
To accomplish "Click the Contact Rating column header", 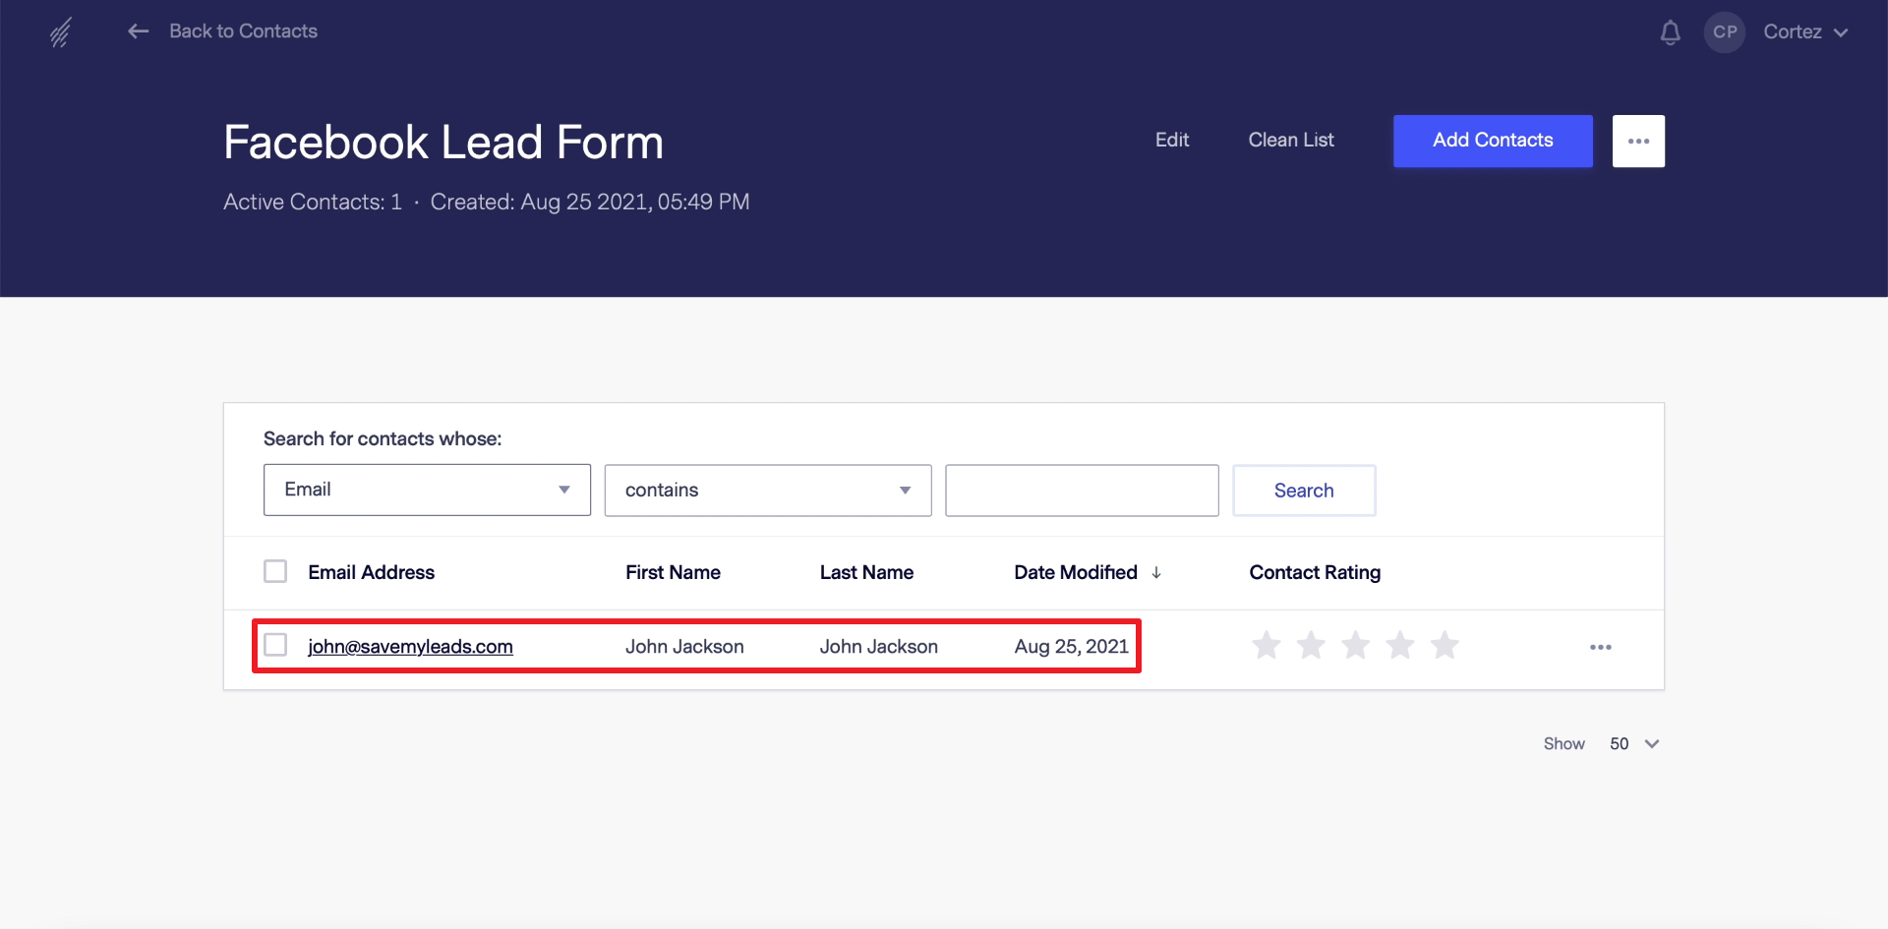I will [1315, 572].
